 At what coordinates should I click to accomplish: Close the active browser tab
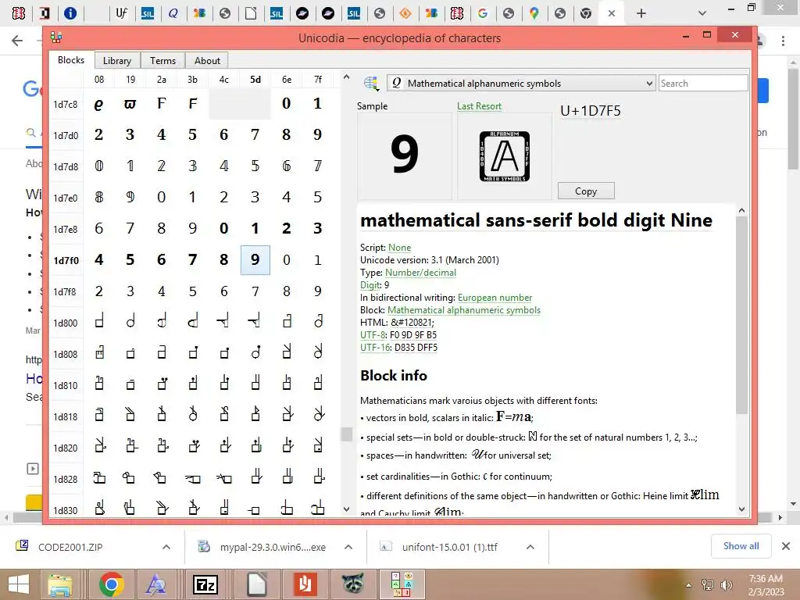[x=611, y=14]
